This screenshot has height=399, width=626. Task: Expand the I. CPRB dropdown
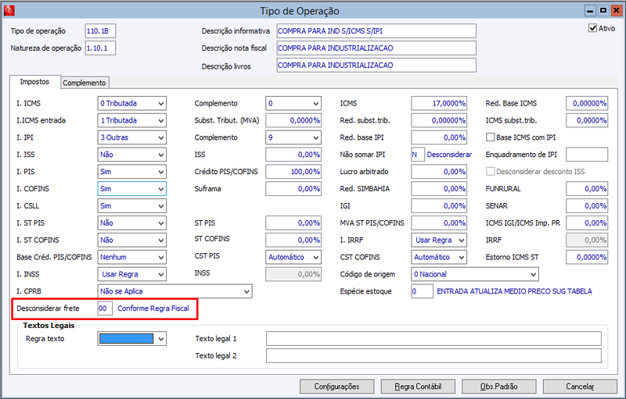[174, 291]
